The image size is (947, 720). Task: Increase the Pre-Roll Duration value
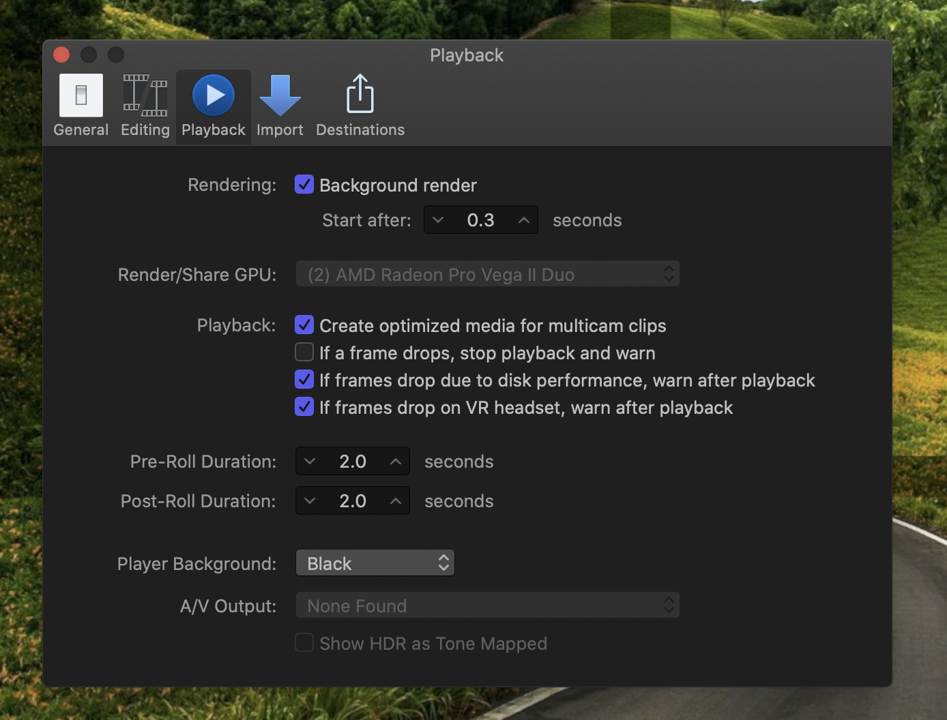click(x=396, y=462)
